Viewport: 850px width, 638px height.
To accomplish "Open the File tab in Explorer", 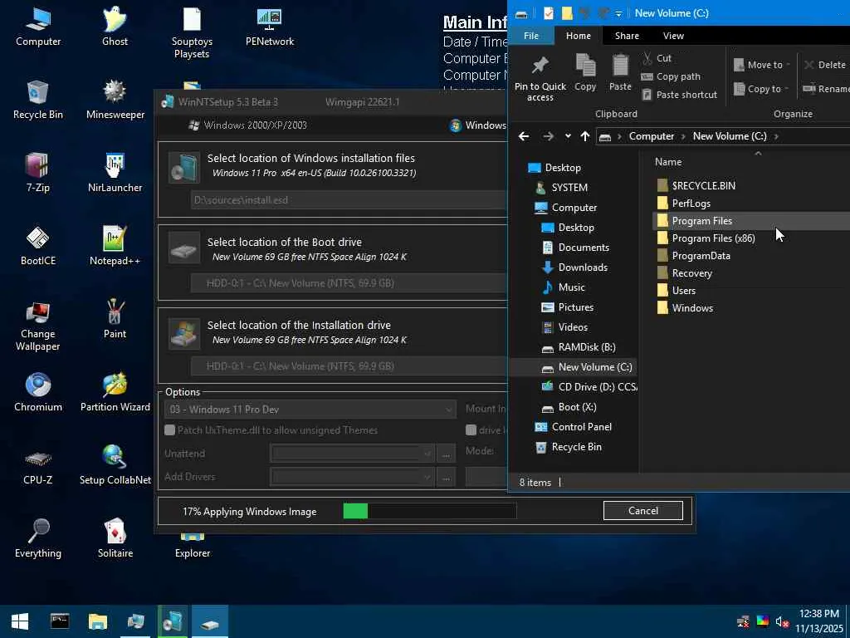I will 531,36.
